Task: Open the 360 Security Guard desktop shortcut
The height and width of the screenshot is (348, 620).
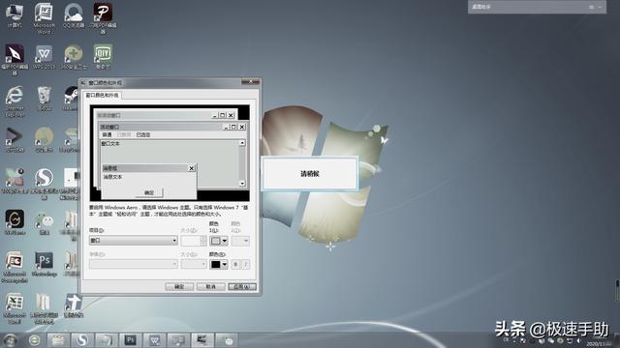Action: pyautogui.click(x=74, y=56)
